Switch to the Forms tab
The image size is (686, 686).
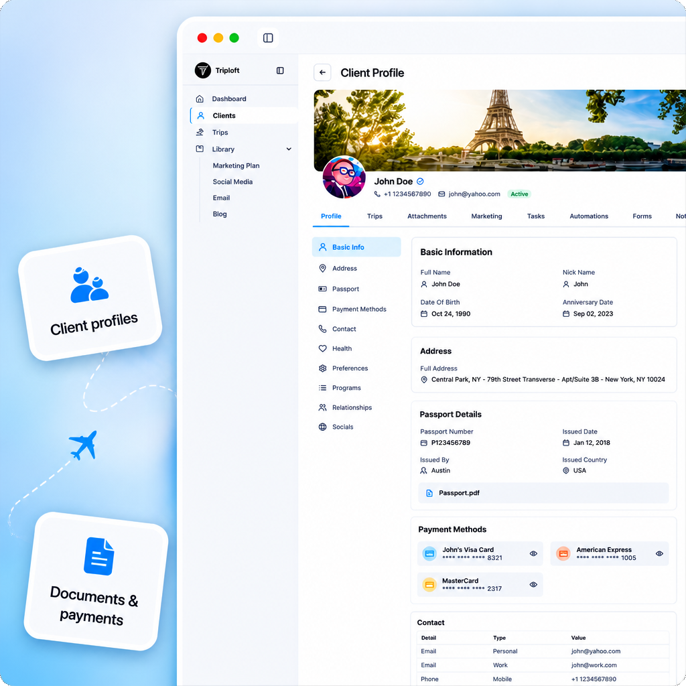642,216
